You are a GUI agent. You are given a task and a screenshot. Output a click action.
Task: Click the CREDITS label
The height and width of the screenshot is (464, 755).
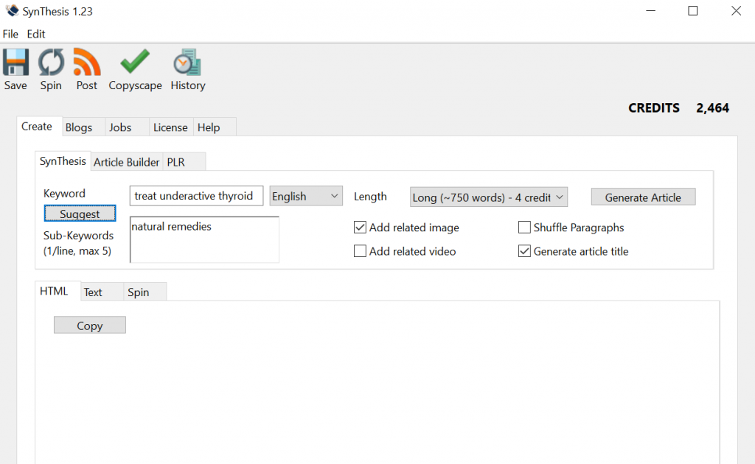[x=654, y=108]
